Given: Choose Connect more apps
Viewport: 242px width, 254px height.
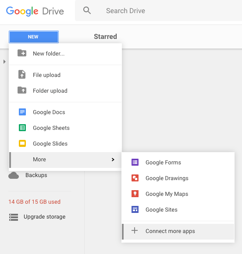Looking at the screenshot, I should click(178, 231).
